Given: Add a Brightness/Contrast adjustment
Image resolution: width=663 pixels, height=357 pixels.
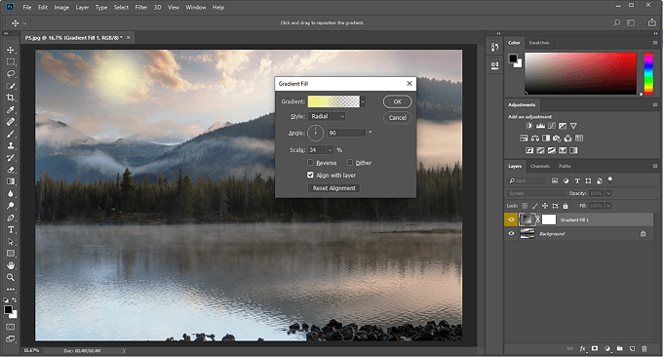Looking at the screenshot, I should (x=529, y=126).
